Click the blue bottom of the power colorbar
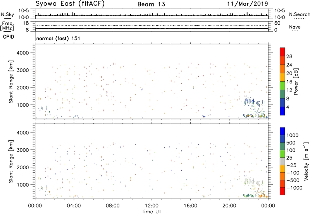The height and width of the screenshot is (214, 310). coord(282,111)
